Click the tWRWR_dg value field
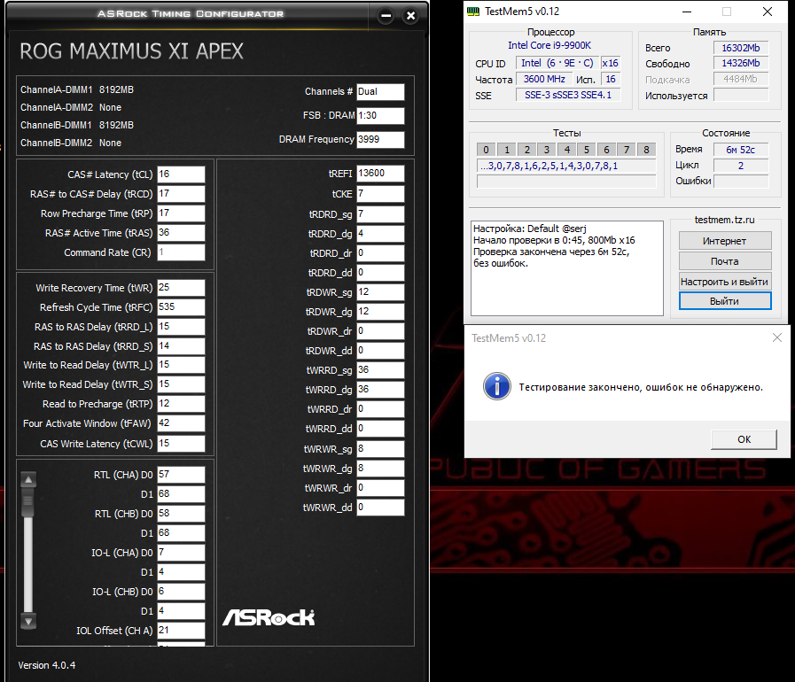This screenshot has width=795, height=682. [380, 469]
